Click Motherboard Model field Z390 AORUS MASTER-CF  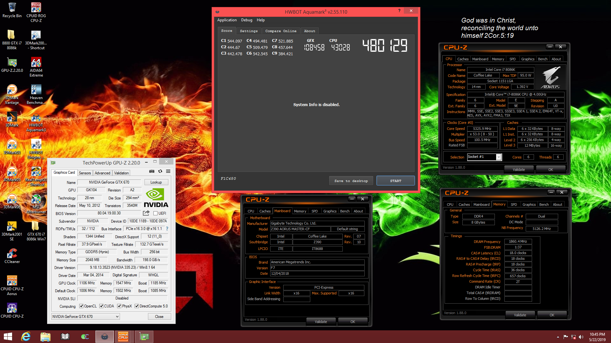point(300,229)
